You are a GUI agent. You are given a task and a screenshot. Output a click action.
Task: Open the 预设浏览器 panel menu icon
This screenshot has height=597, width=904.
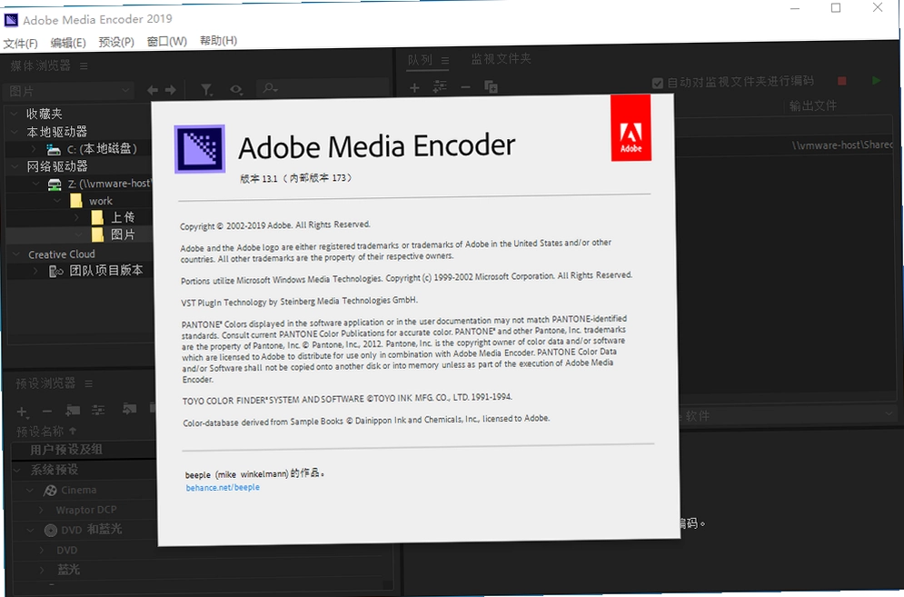(89, 383)
